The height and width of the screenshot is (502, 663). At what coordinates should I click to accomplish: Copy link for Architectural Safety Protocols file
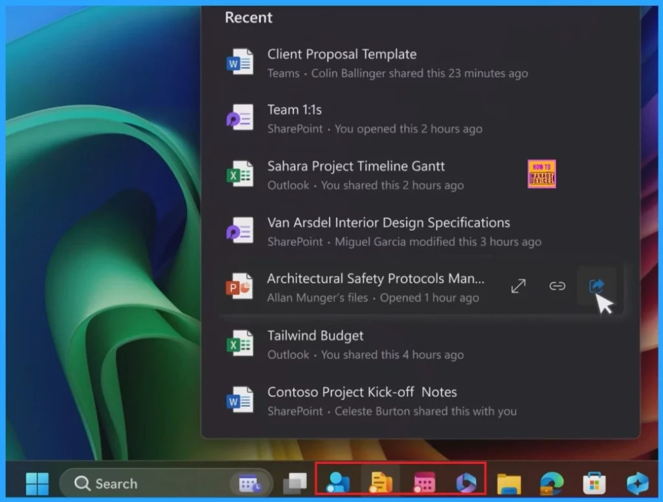[x=557, y=286]
